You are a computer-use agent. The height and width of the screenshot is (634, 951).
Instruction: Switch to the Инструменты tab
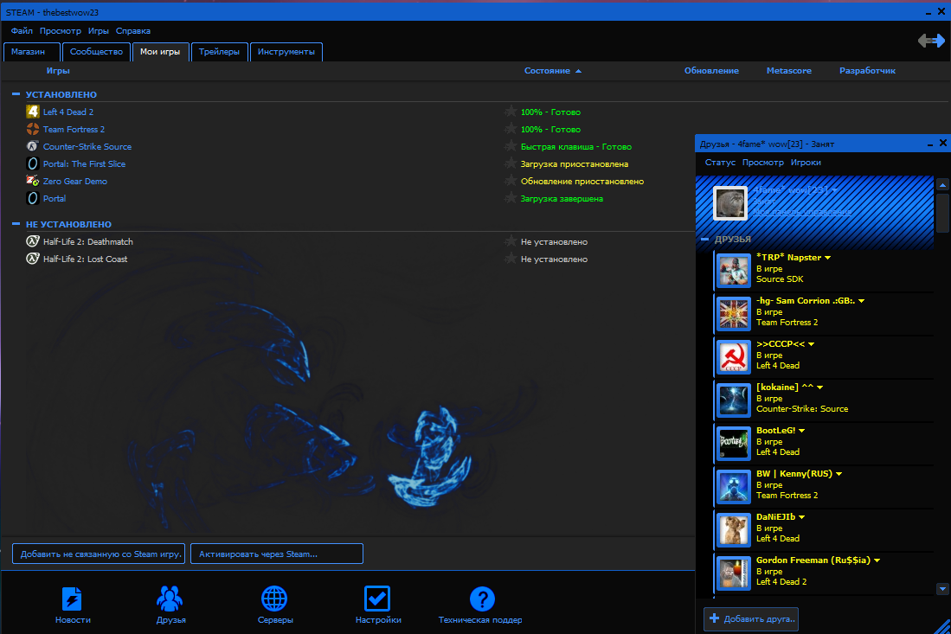tap(286, 52)
